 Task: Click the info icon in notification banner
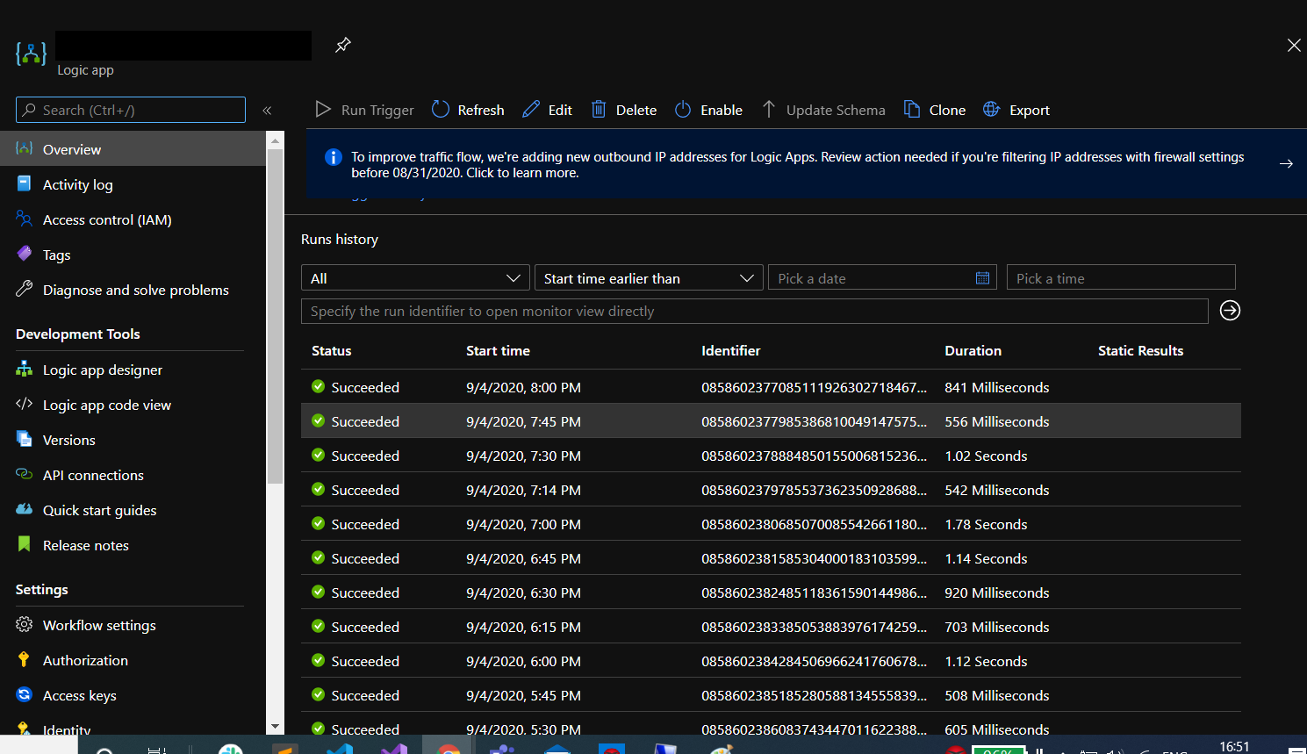334,157
